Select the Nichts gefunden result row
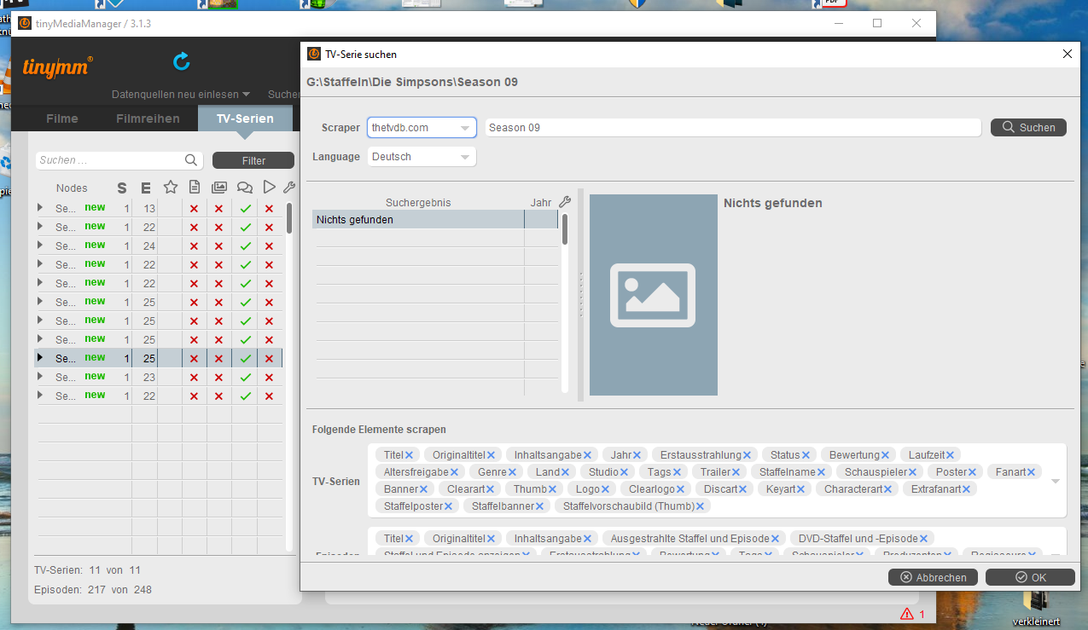Screen dimensions: 1088x630 (x=435, y=220)
